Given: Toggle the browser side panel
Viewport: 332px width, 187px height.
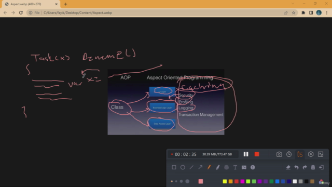Looking at the screenshot, I should pos(311,12).
